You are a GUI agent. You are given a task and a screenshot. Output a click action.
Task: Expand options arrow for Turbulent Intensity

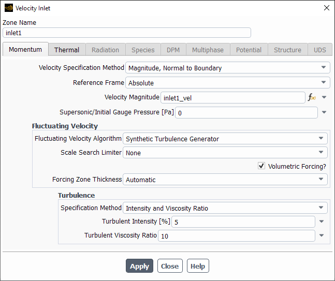click(x=322, y=222)
